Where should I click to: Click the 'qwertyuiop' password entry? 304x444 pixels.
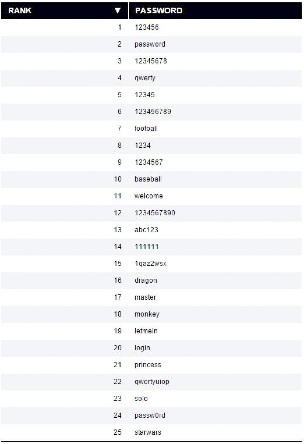(152, 382)
